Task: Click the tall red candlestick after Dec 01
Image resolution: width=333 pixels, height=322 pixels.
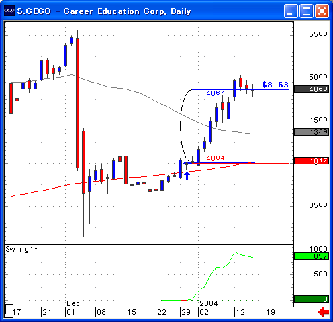Action: (x=77, y=103)
